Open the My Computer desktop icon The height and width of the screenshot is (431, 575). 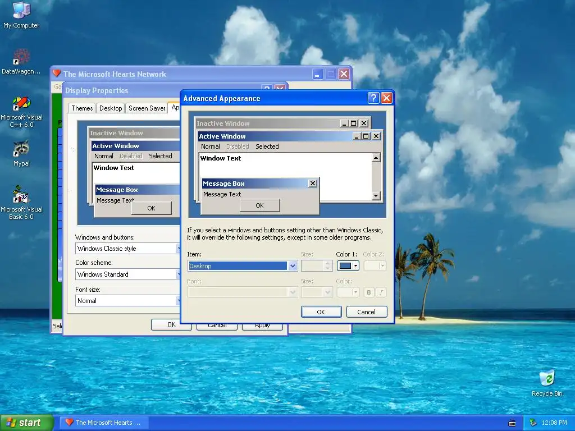[x=21, y=15]
